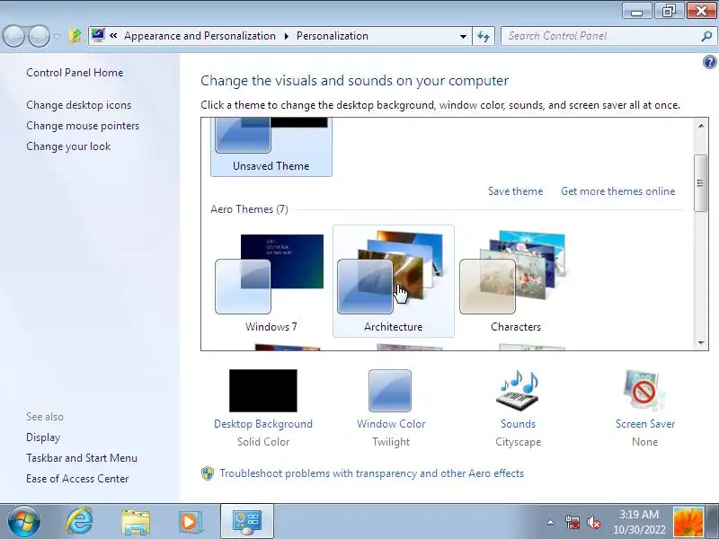The image size is (719, 539).
Task: Click the Aero Themes (7) heading
Action: [x=250, y=209]
